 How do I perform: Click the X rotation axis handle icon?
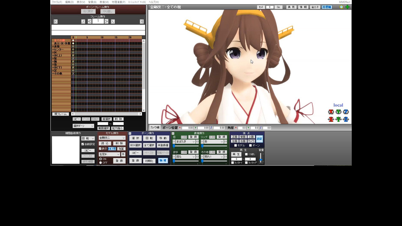pyautogui.click(x=331, y=112)
